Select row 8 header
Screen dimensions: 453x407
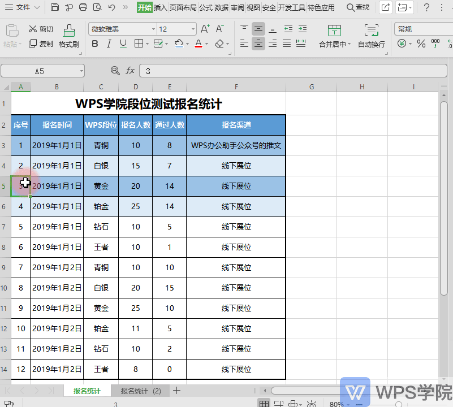tap(4, 247)
